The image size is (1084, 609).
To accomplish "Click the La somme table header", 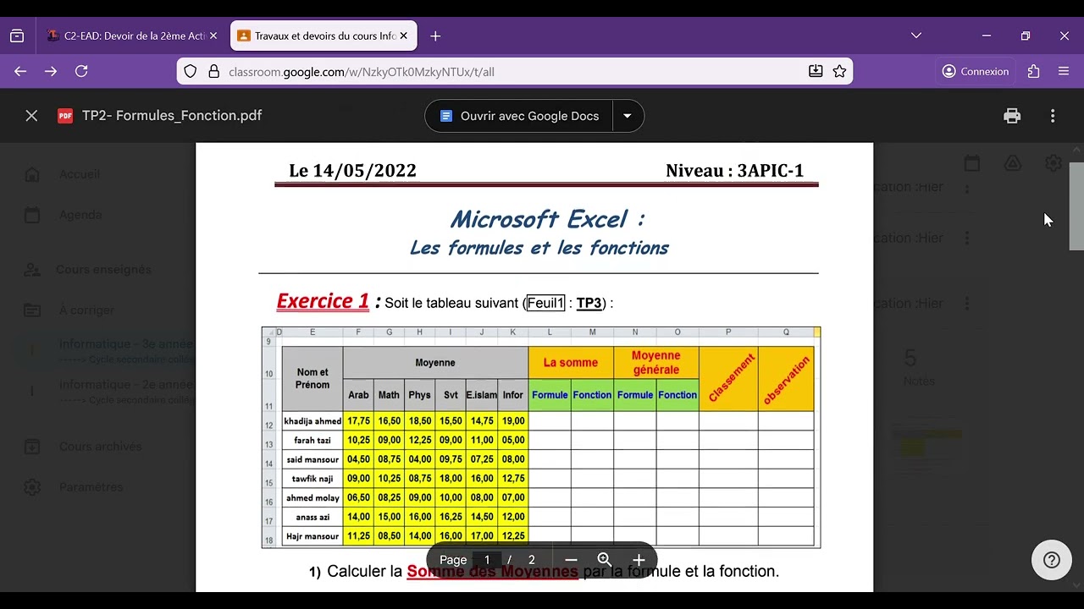I will point(571,363).
